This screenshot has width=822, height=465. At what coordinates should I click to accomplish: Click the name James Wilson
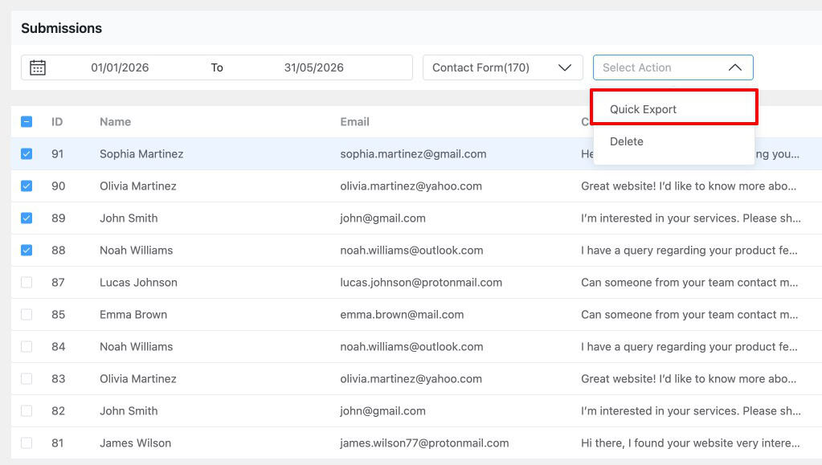click(x=135, y=443)
